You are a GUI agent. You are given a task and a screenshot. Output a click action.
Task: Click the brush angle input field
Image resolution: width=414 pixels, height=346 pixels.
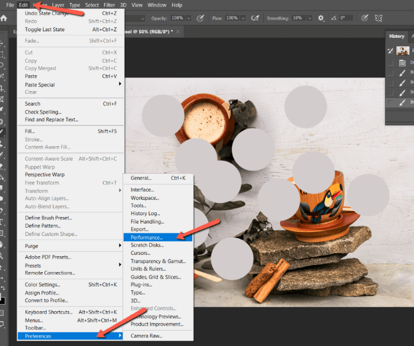point(346,18)
